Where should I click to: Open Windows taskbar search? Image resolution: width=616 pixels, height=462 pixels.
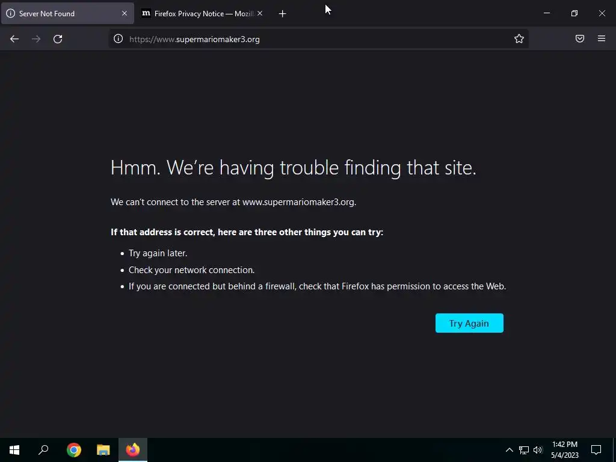point(43,450)
